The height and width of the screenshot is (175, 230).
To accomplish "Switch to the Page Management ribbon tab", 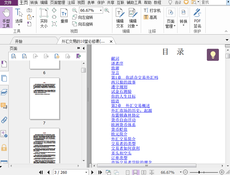I will (x=57, y=2).
